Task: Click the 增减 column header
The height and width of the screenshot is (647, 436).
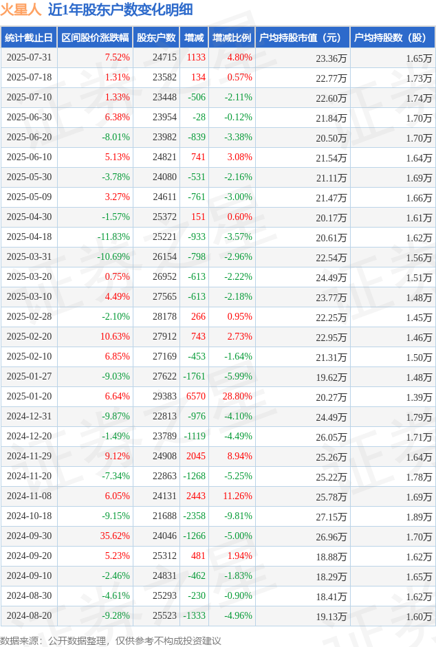Action: (194, 38)
